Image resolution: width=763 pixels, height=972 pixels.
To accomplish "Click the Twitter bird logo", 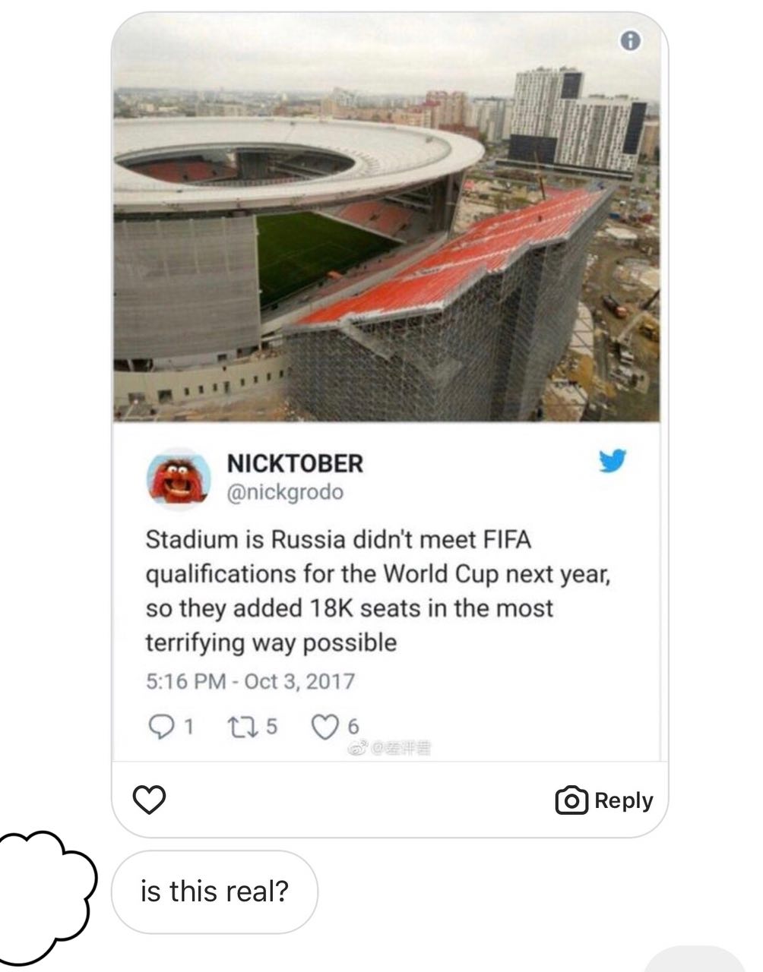I will 613,462.
